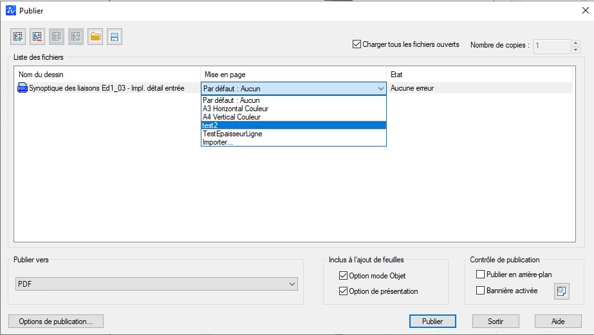Open Options de publication...

[56, 321]
